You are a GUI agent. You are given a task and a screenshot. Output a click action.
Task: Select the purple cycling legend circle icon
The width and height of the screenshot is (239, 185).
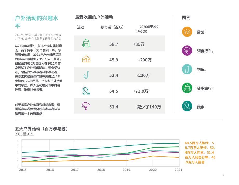click(x=187, y=50)
